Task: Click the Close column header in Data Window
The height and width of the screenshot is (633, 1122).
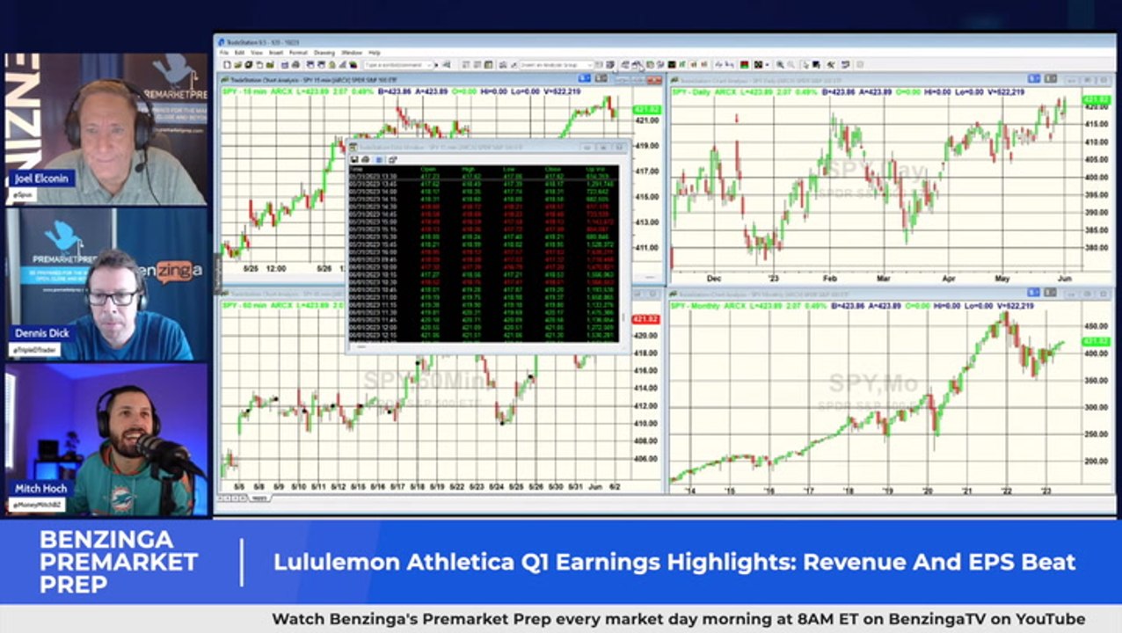Action: click(x=553, y=169)
